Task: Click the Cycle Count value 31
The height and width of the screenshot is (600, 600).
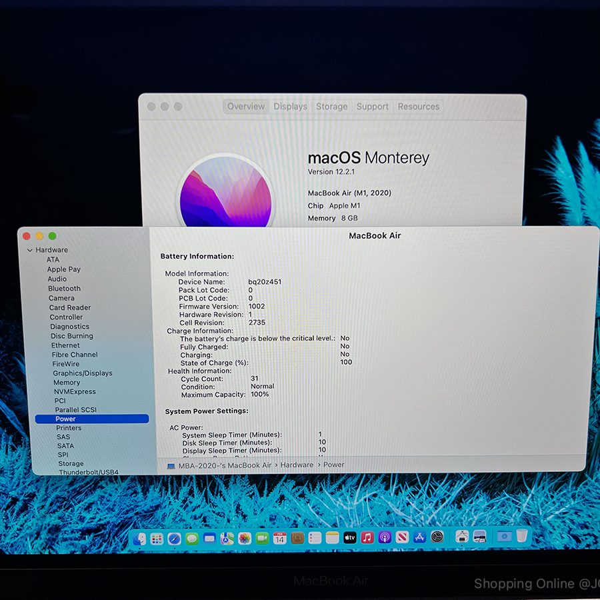Action: 255,379
